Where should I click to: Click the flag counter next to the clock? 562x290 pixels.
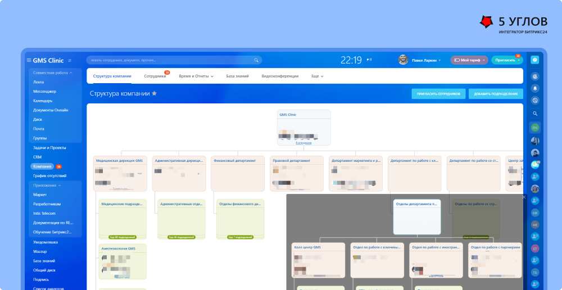[369, 60]
